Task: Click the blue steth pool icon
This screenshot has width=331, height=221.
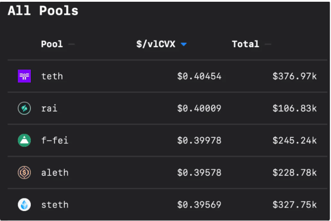Action: coord(24,205)
